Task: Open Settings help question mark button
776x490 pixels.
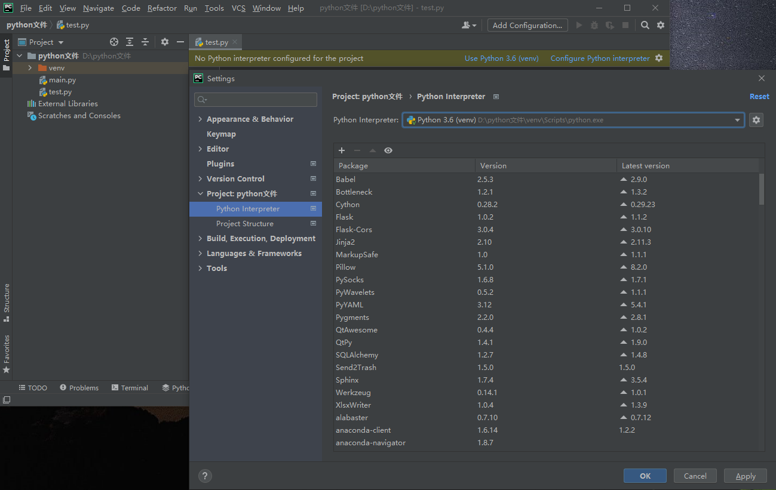Action: (205, 476)
